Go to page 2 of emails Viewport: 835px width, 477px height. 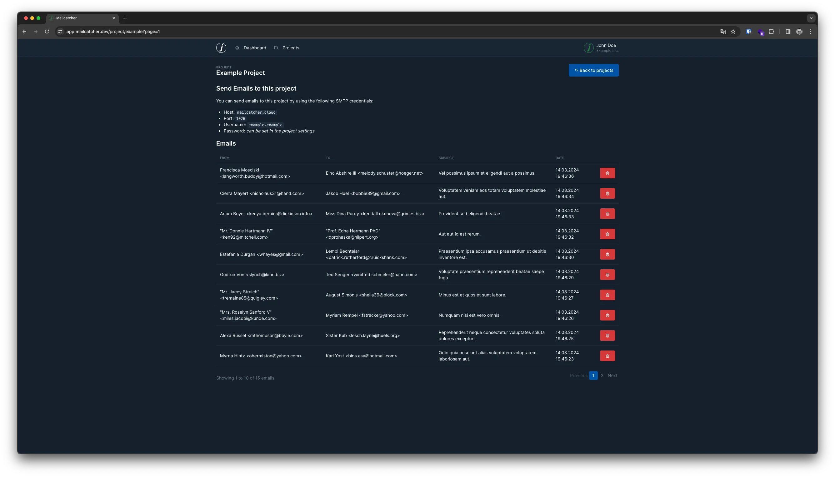pyautogui.click(x=602, y=375)
